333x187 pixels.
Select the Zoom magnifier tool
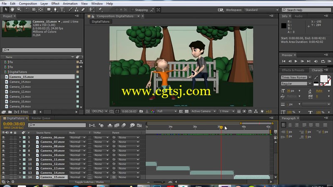[19, 10]
